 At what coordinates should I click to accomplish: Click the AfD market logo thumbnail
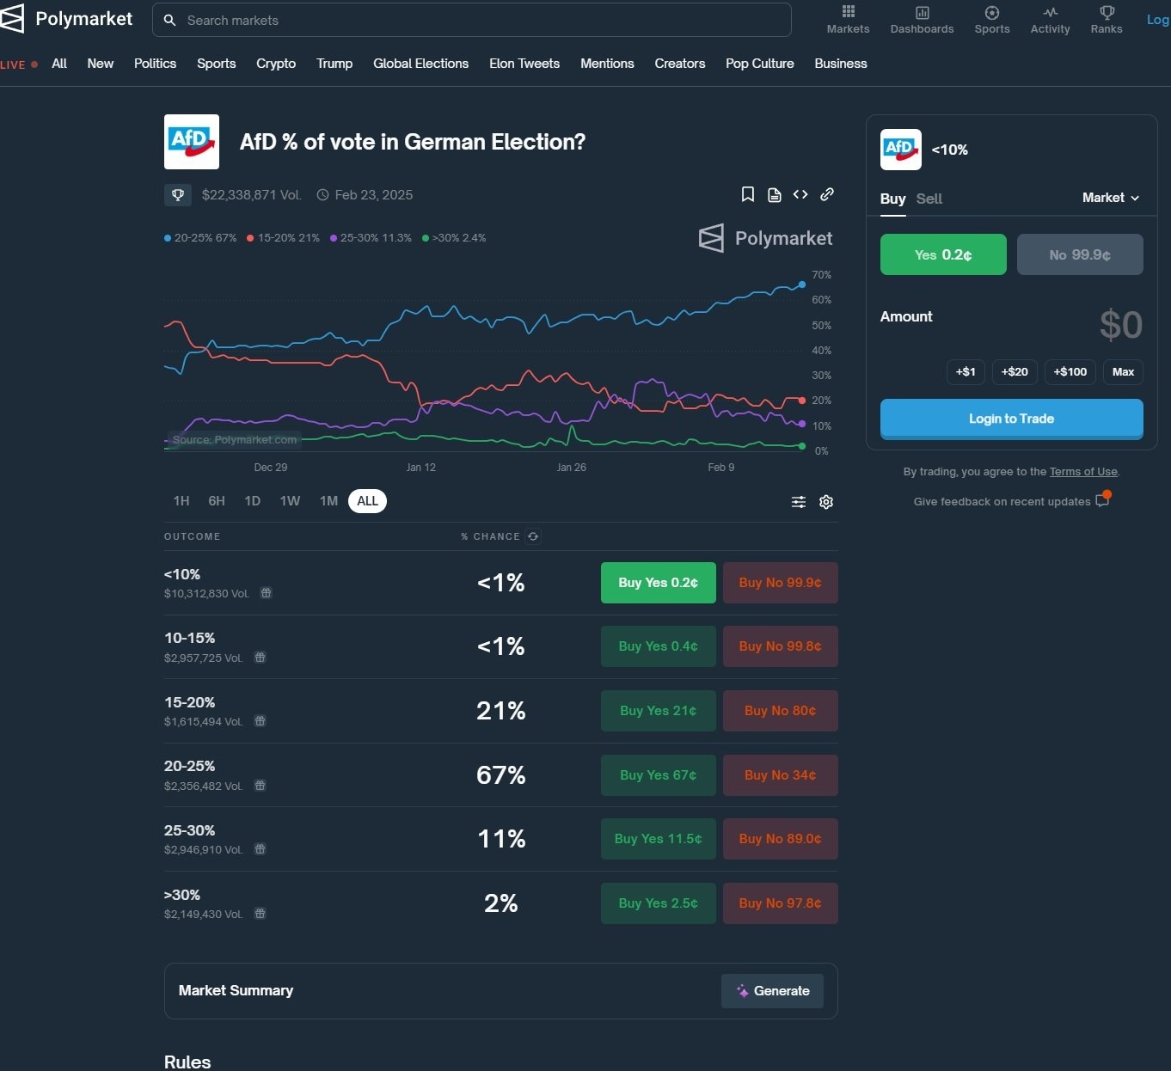(x=192, y=142)
